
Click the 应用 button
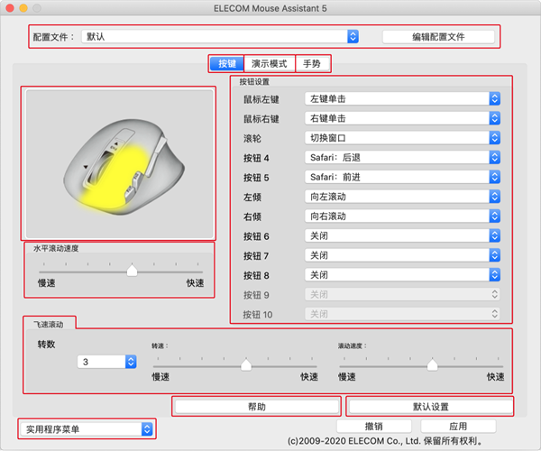coord(458,426)
